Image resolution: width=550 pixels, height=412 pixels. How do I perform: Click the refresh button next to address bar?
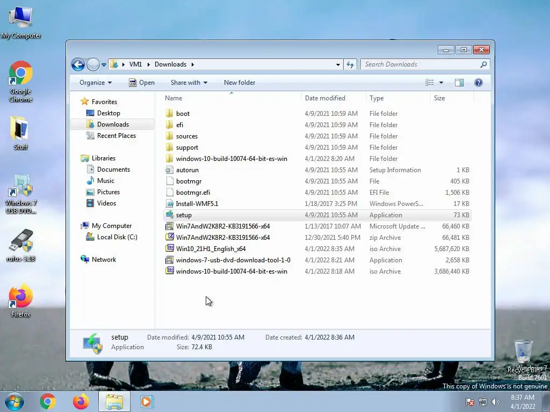[x=350, y=64]
